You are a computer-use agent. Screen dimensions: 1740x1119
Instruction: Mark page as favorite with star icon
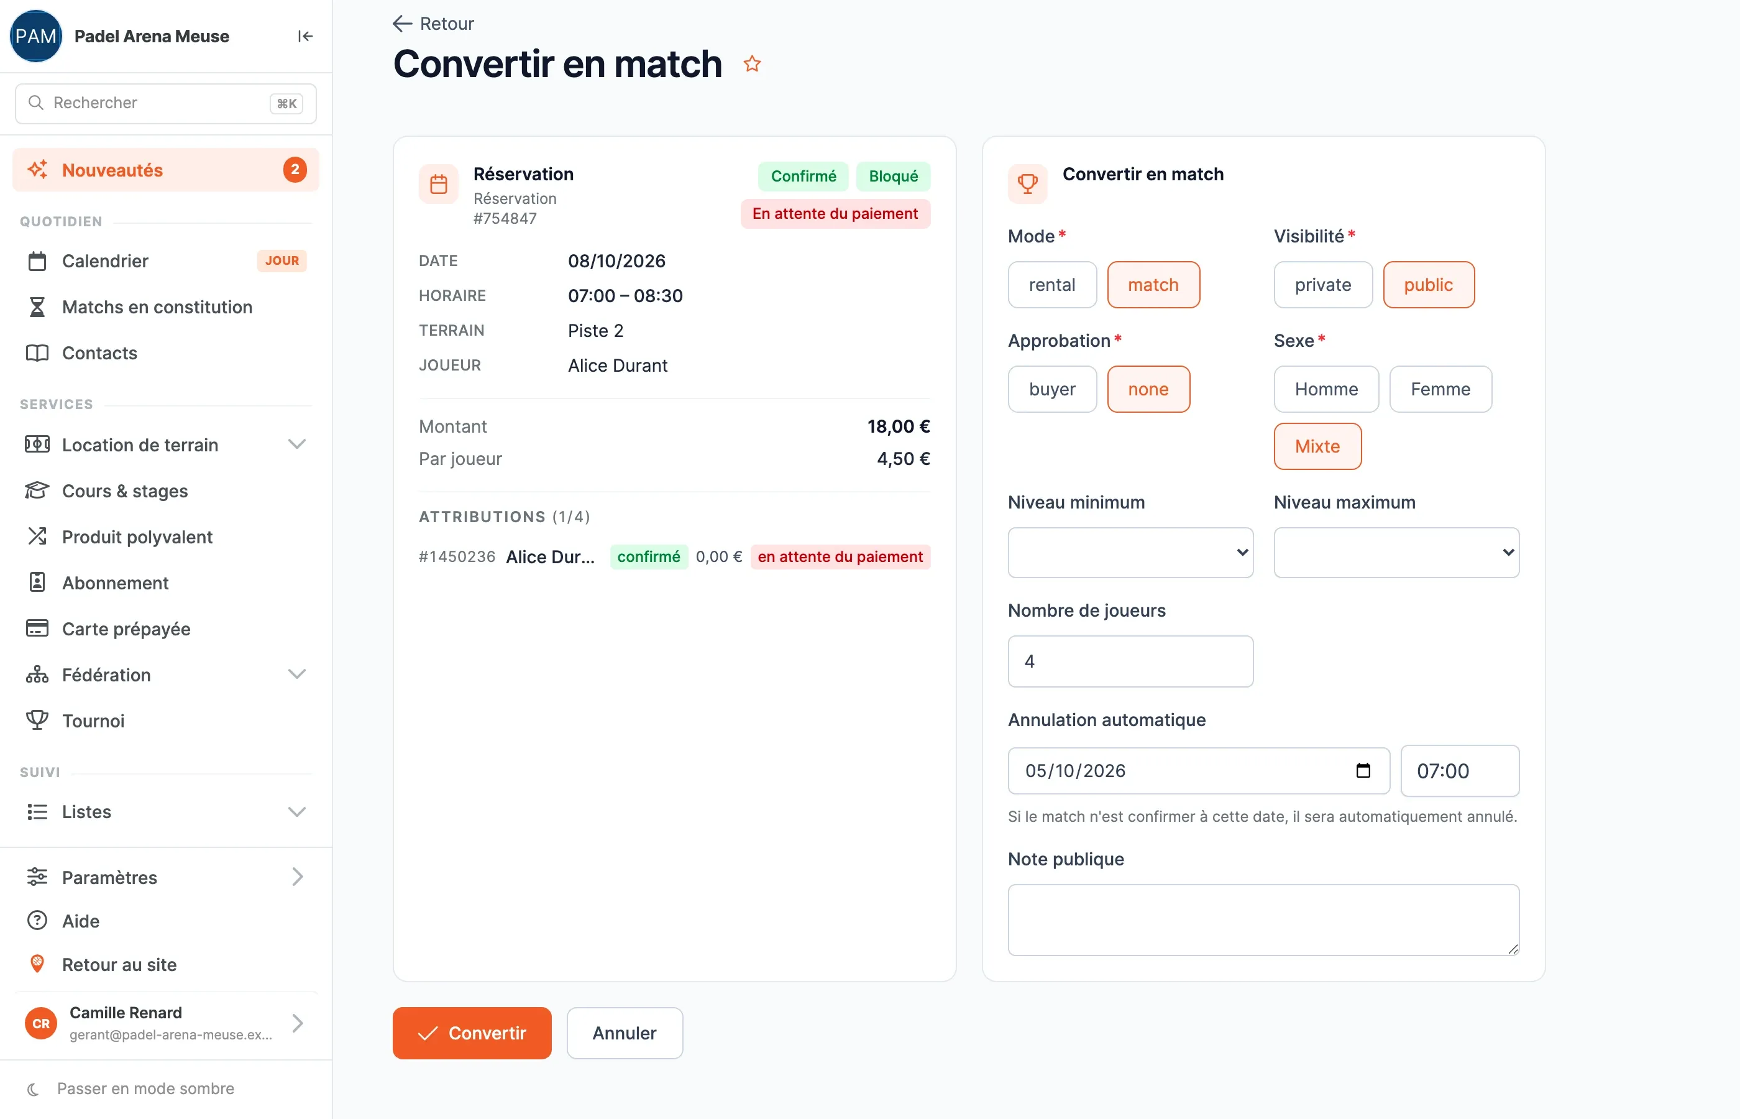[x=752, y=64]
